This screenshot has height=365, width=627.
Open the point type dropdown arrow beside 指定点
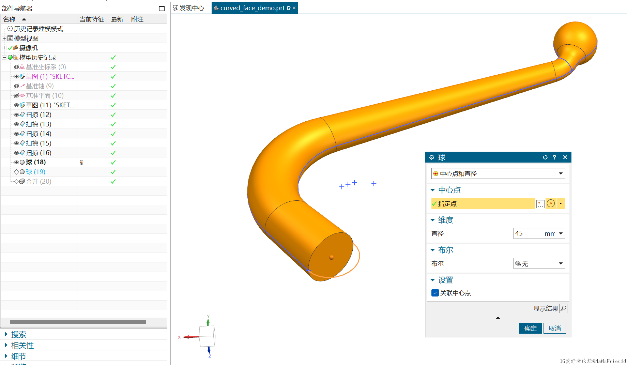coord(561,203)
